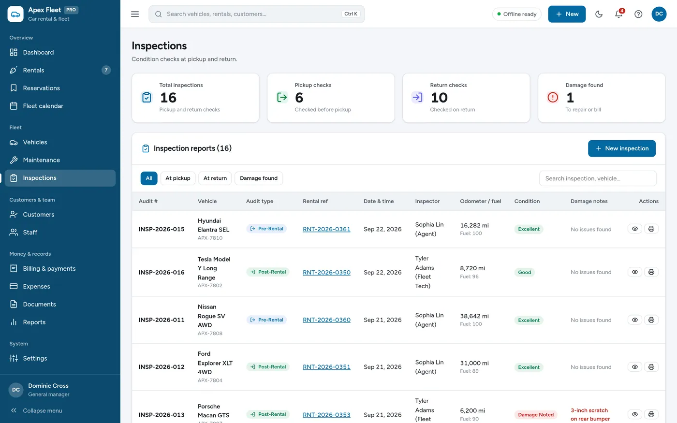Open Customers in sidebar
This screenshot has height=423, width=677.
coord(60,215)
